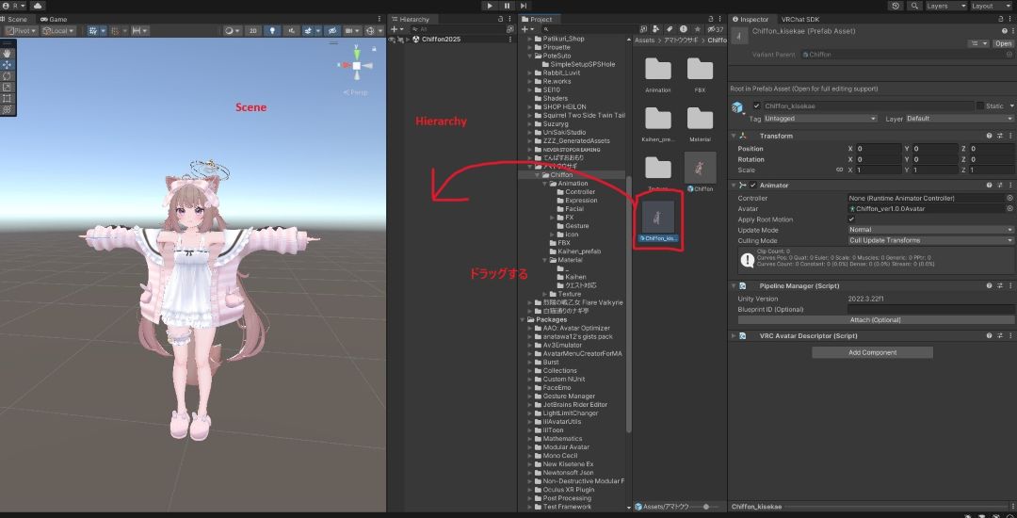
Task: Select Modular Avatar package folder
Action: point(566,446)
